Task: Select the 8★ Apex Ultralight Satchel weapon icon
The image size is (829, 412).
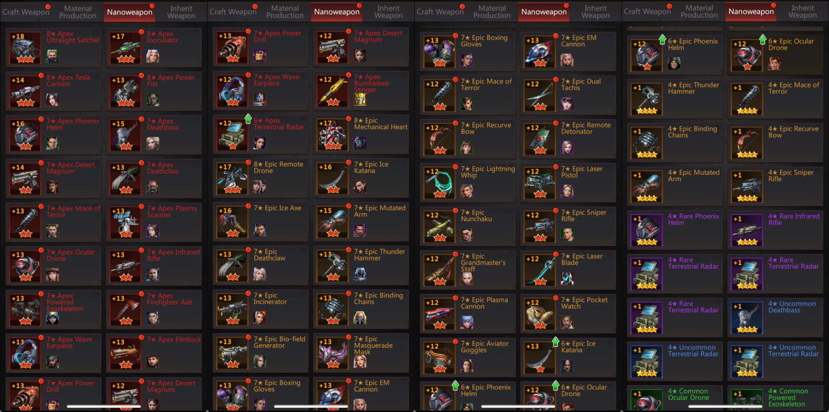Action: click(x=25, y=48)
